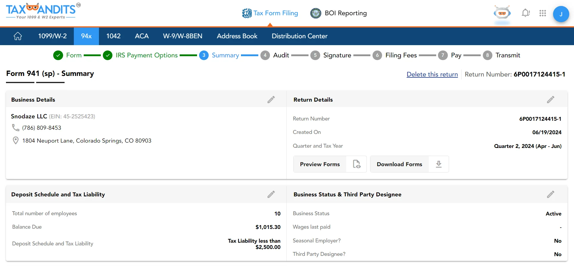Go to the home dashboard icon
The image size is (574, 266).
coord(18,36)
